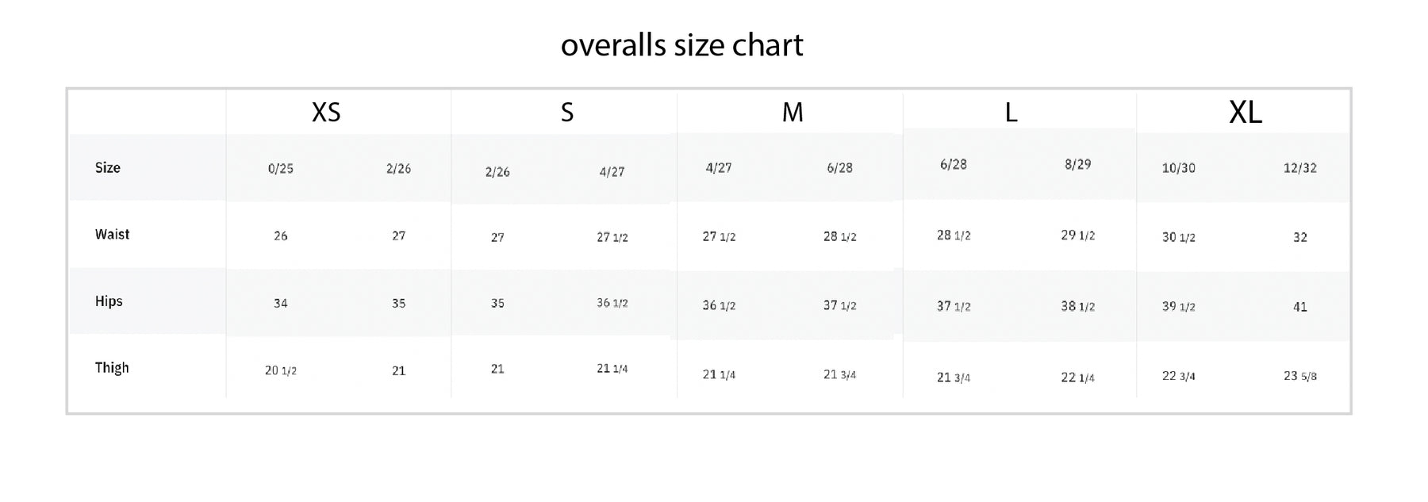Click waist value 32 under XL
Screen dimensions: 1428x502
click(x=1299, y=237)
